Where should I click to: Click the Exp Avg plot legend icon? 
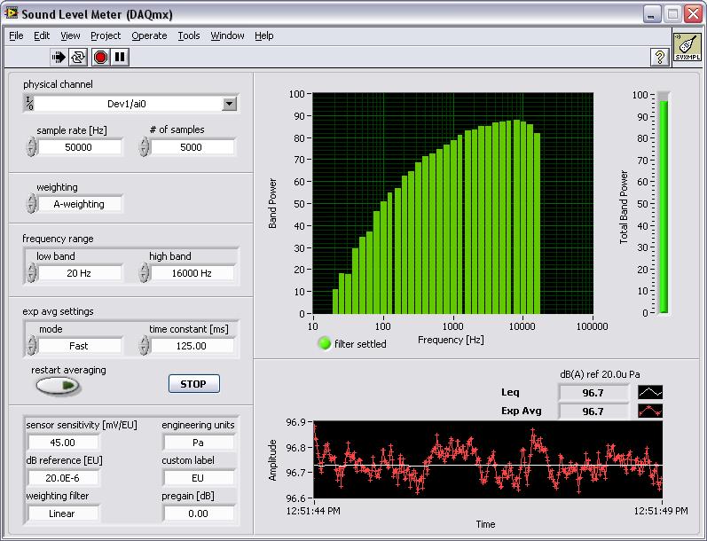pos(650,411)
